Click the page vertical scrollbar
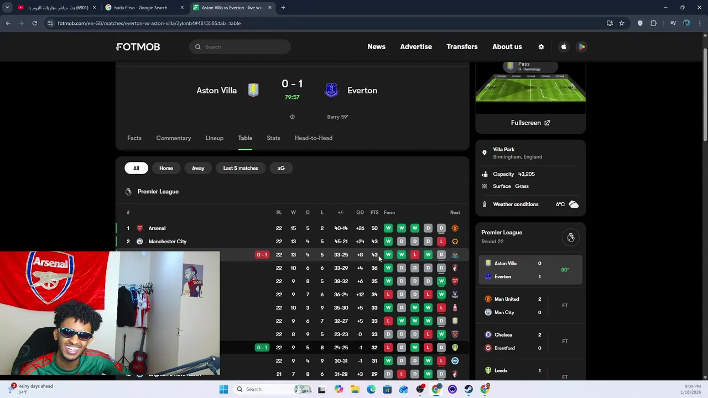Image resolution: width=708 pixels, height=398 pixels. pos(705,94)
